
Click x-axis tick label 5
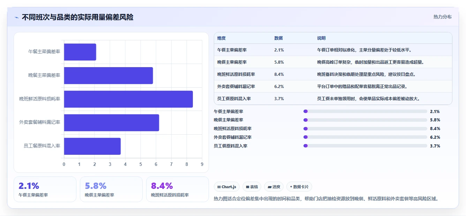[x=141, y=164]
